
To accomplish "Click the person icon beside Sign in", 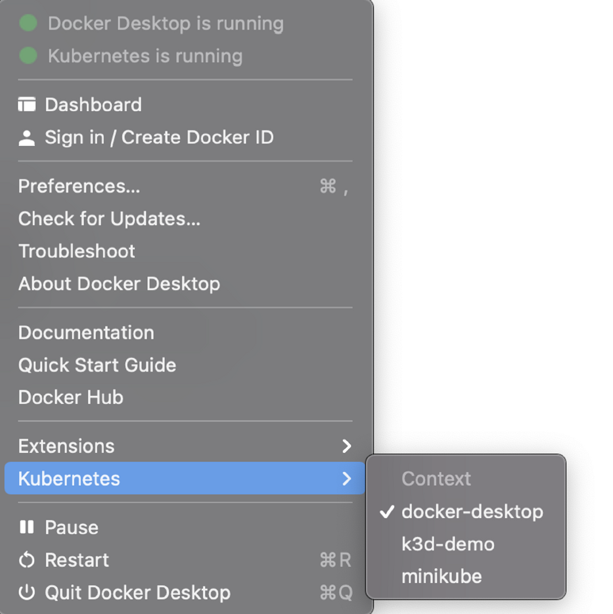I will (x=27, y=138).
